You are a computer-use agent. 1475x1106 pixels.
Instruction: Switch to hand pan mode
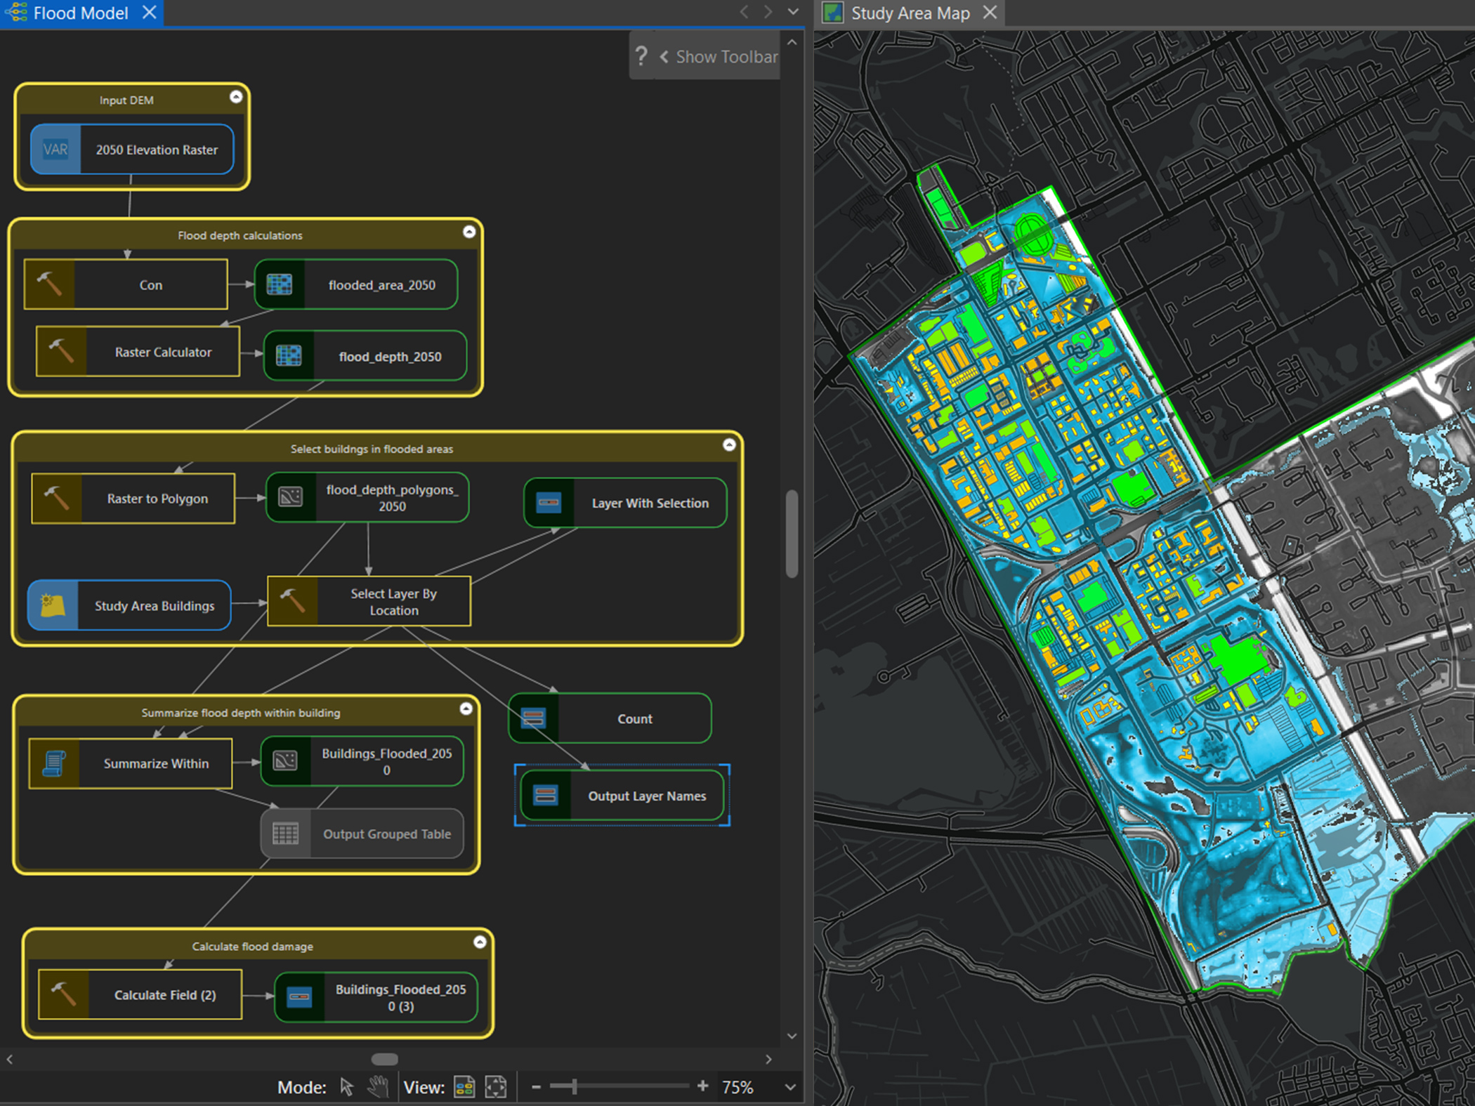379,1086
